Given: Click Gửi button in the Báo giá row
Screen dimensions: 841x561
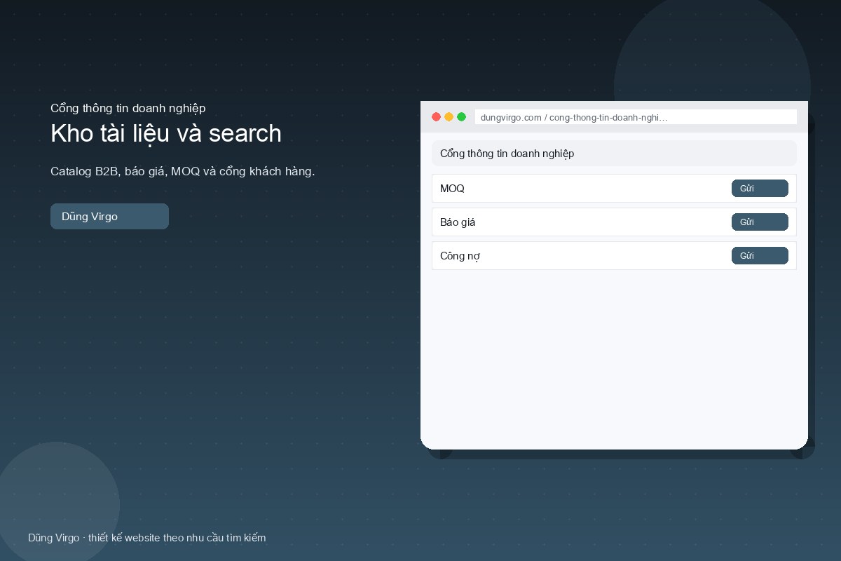Looking at the screenshot, I should (760, 222).
